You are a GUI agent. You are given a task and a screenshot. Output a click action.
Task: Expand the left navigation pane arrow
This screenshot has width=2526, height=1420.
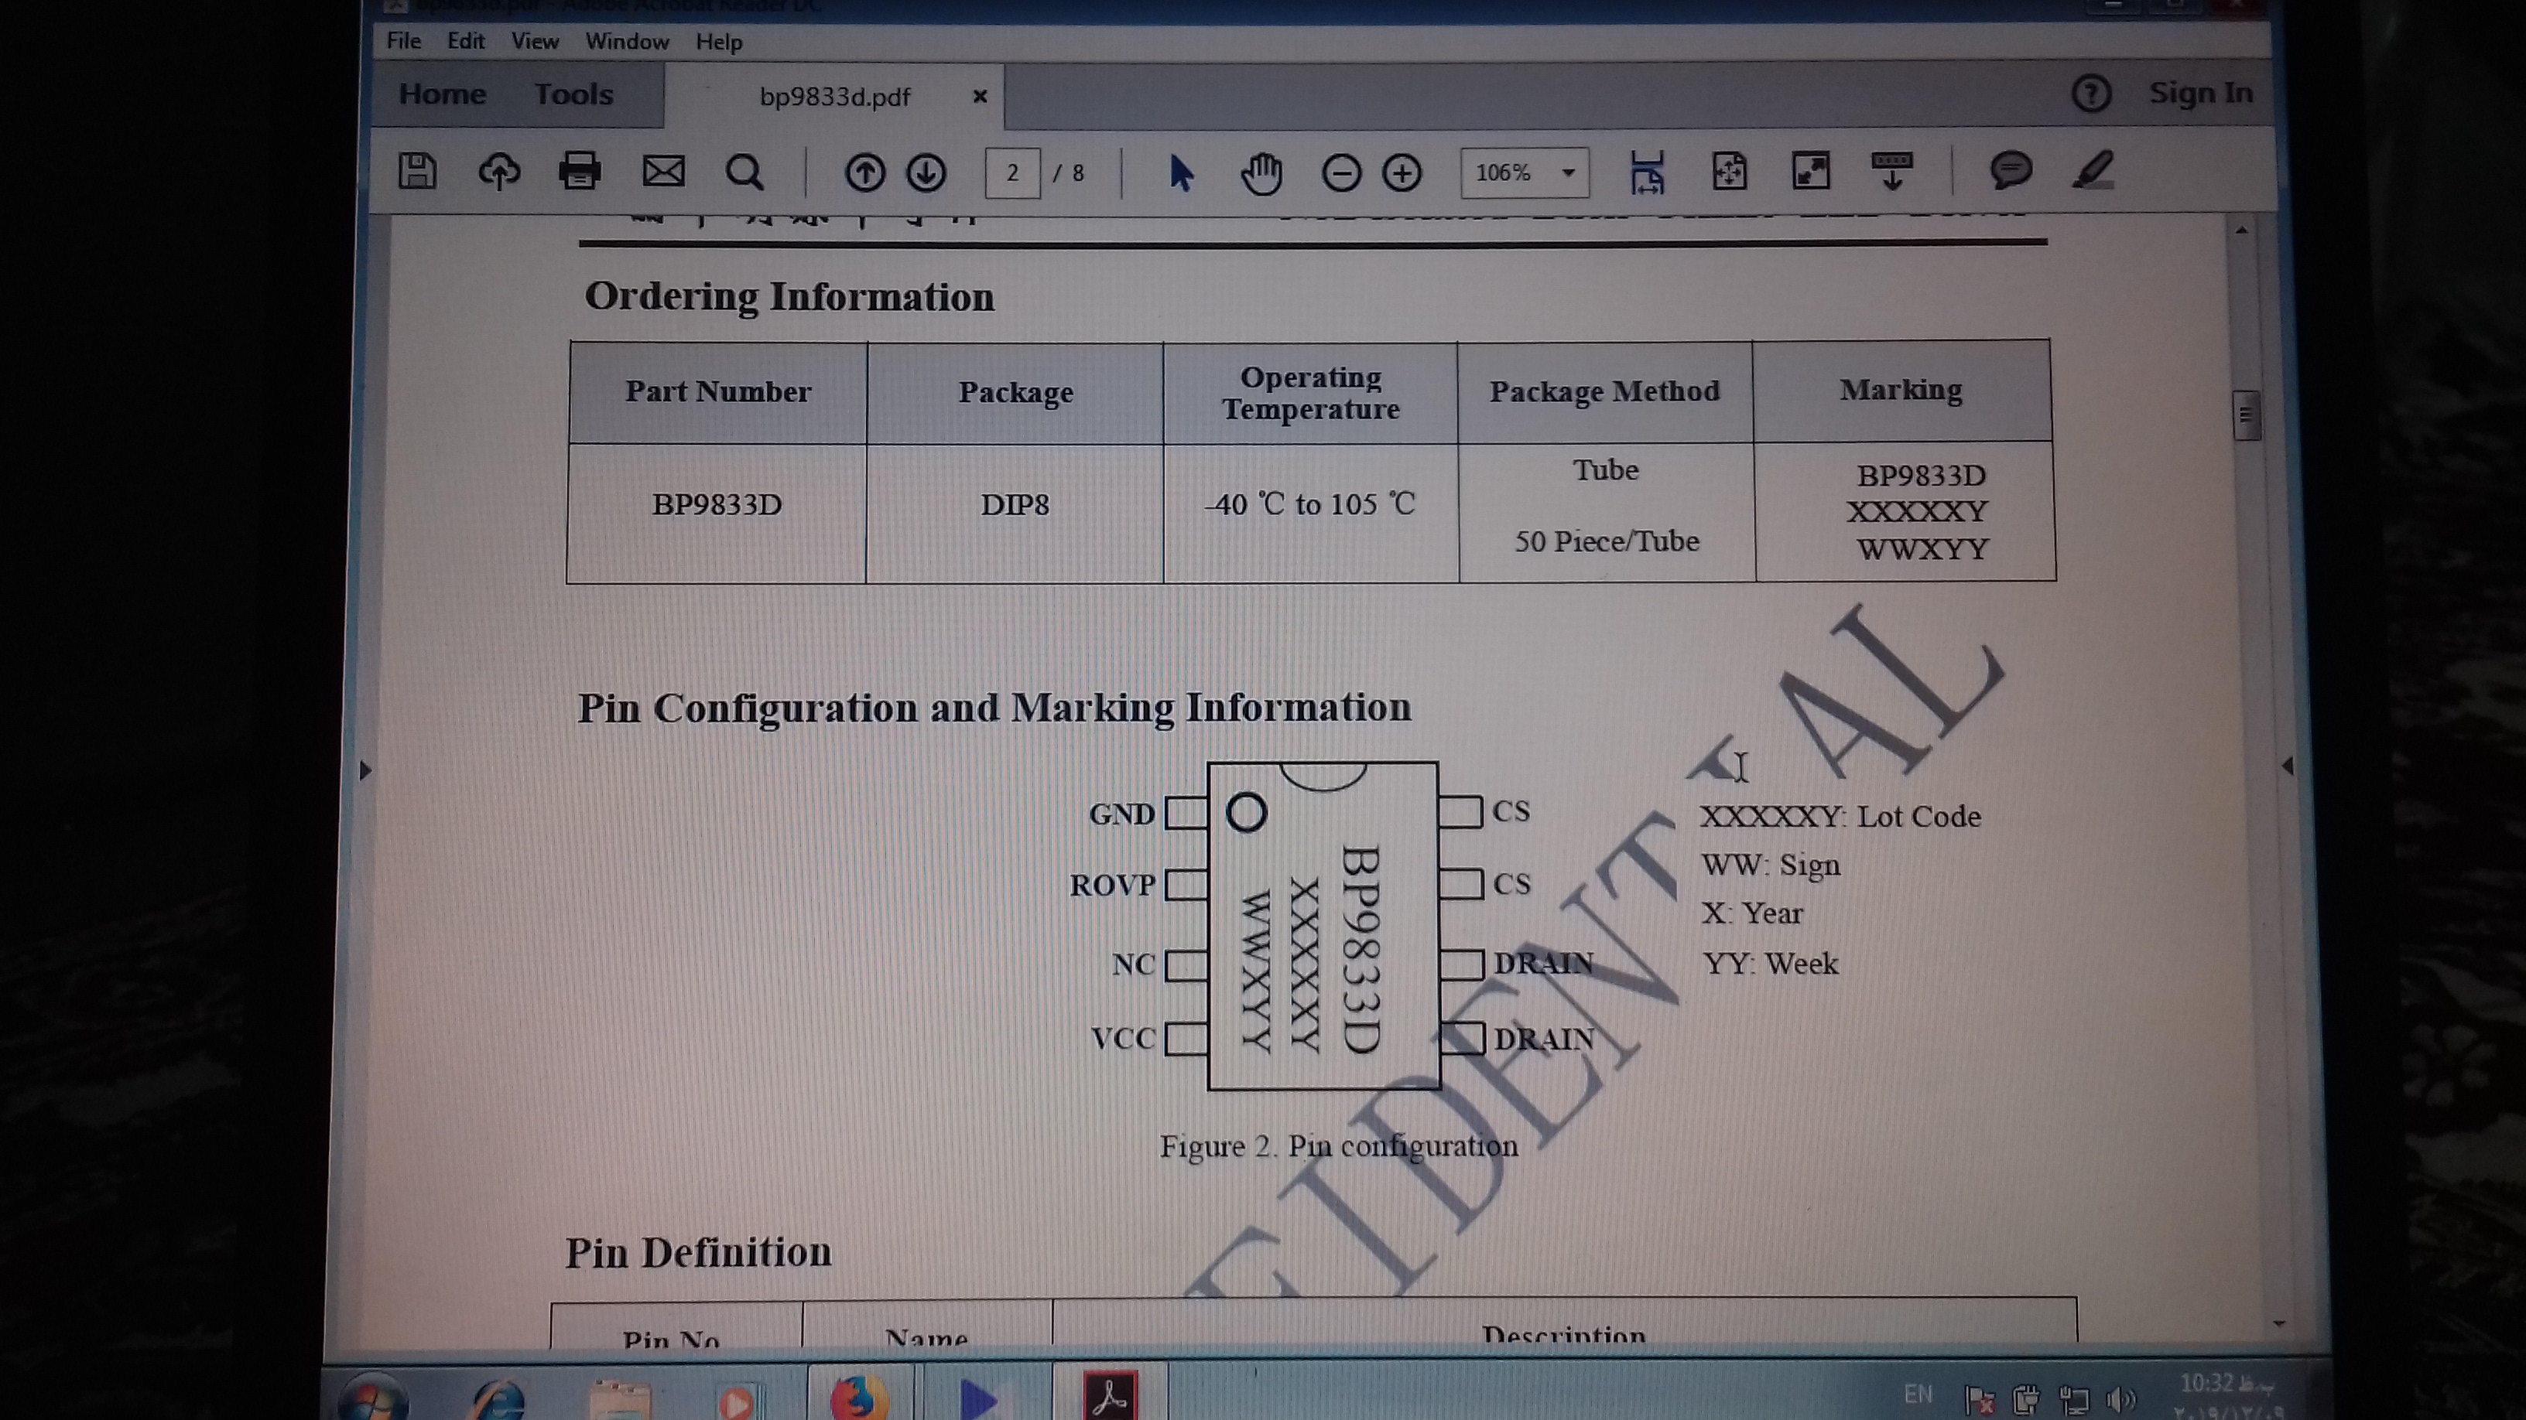coord(366,770)
